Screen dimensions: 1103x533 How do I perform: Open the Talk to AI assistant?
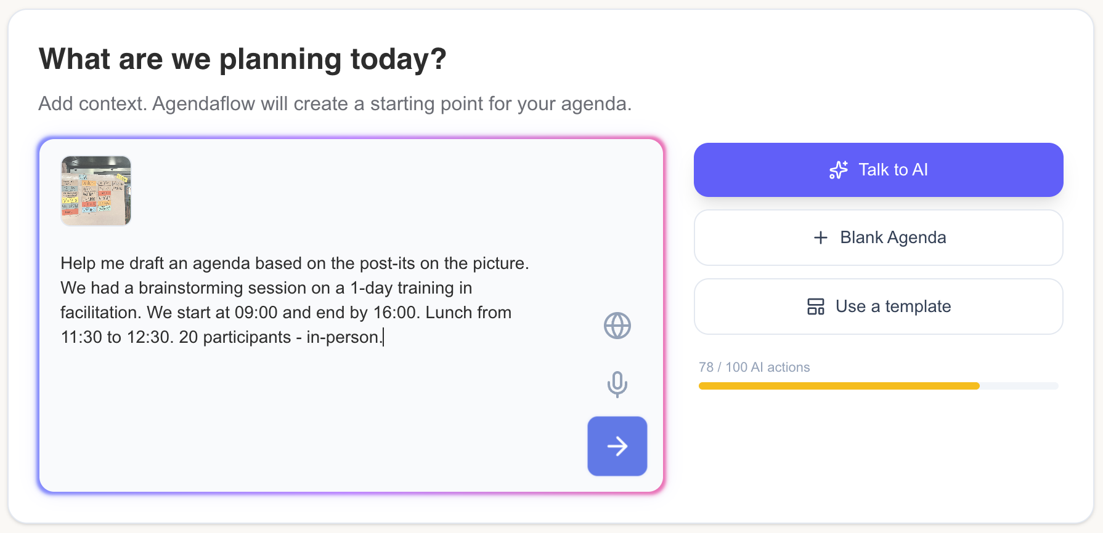click(x=878, y=170)
